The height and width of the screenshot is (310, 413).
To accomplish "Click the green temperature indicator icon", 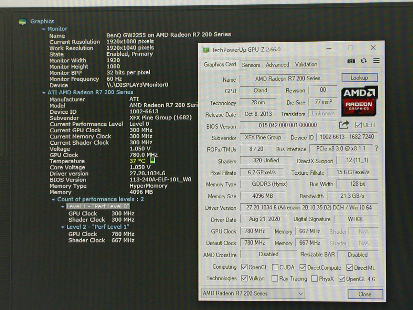I will 152,161.
